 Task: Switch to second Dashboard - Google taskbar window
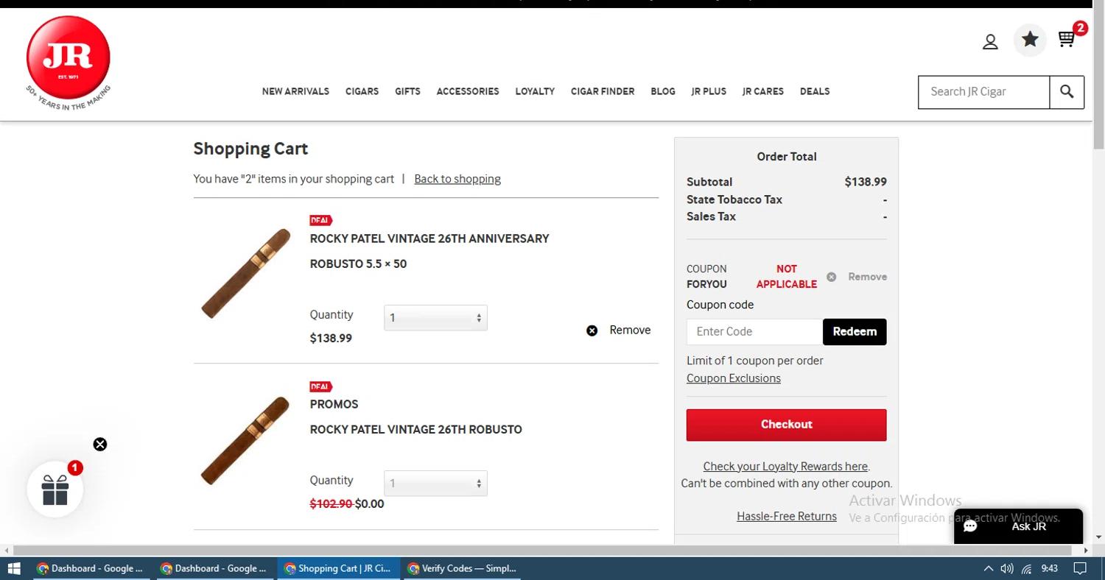214,568
